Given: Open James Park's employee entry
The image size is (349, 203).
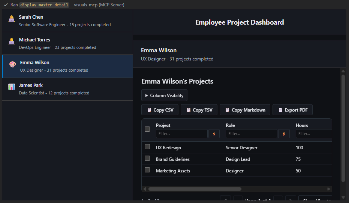Looking at the screenshot, I should 67,89.
